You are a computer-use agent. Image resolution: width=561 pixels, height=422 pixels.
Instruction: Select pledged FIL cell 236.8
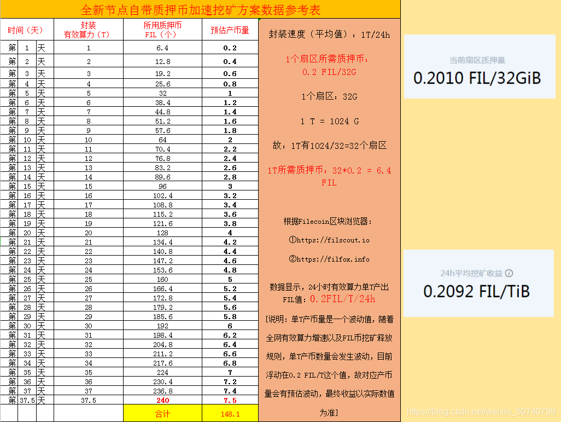point(162,391)
